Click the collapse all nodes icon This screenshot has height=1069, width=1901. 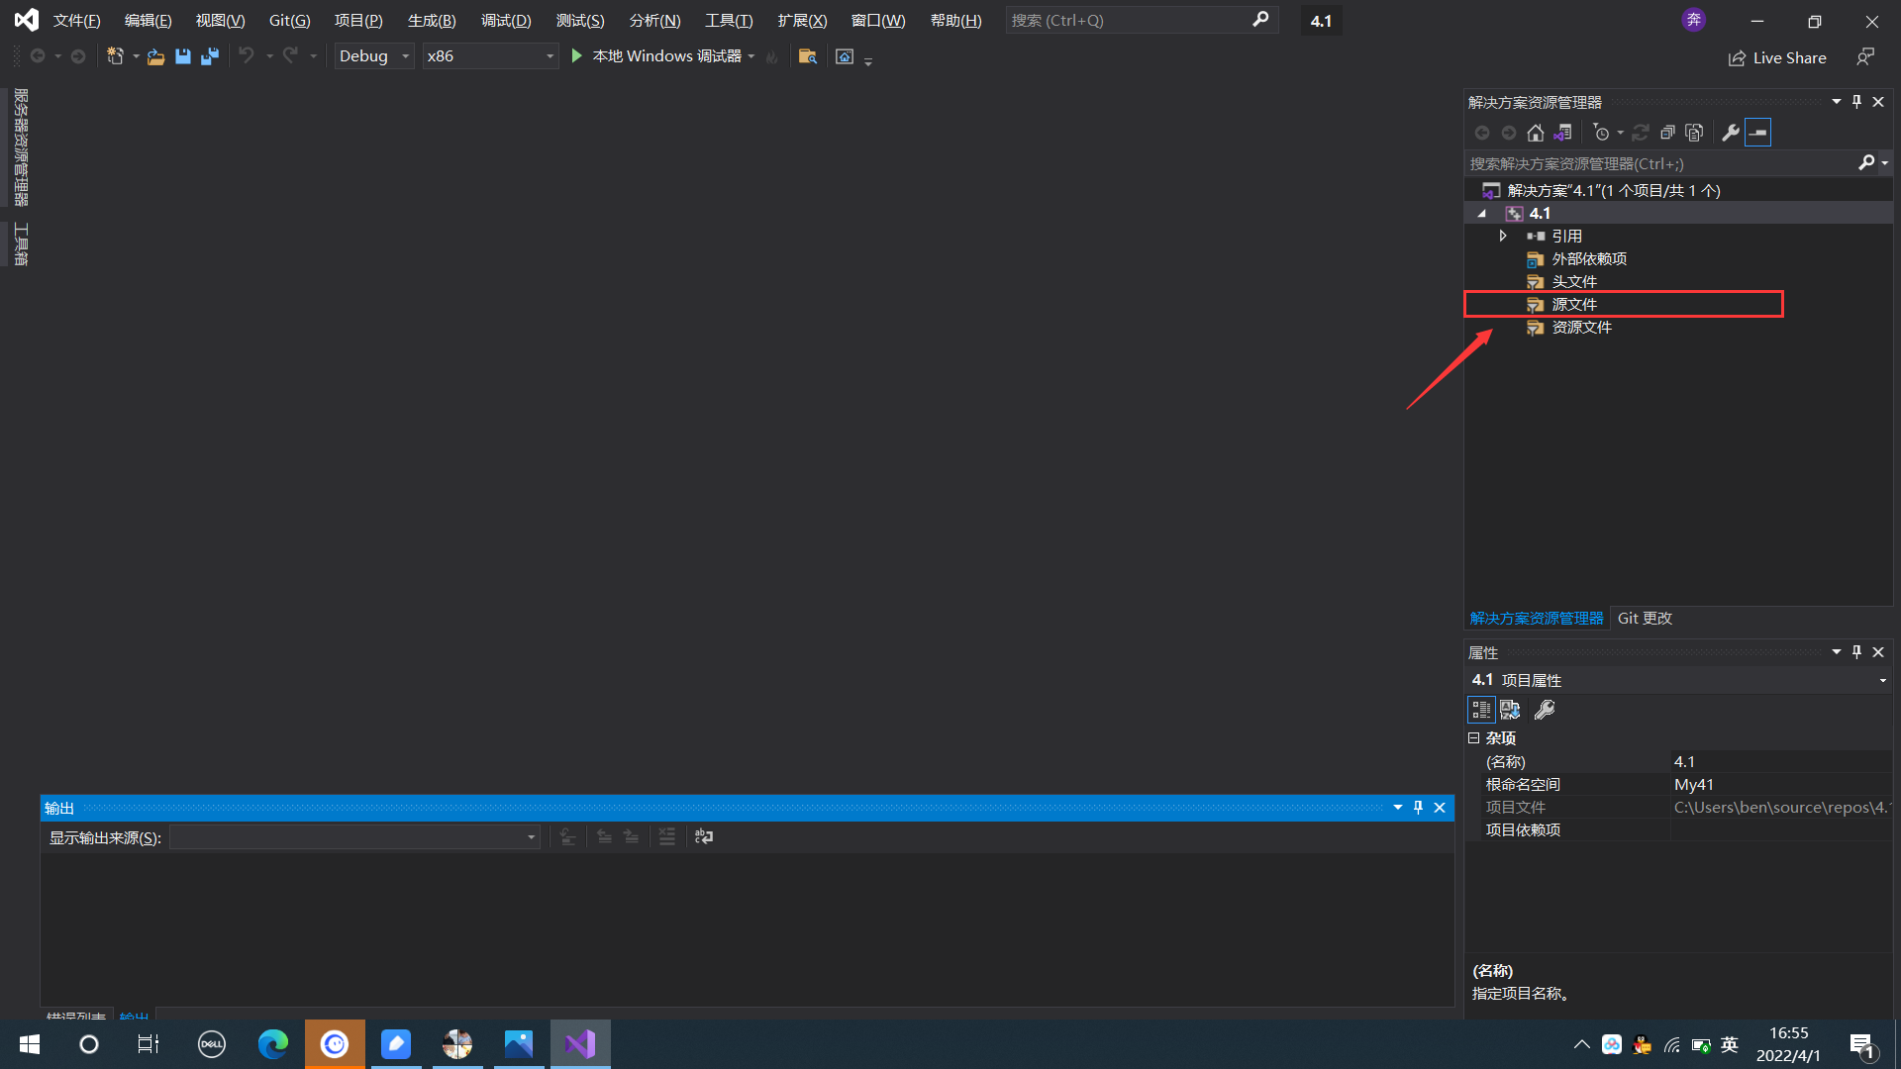click(x=1667, y=132)
